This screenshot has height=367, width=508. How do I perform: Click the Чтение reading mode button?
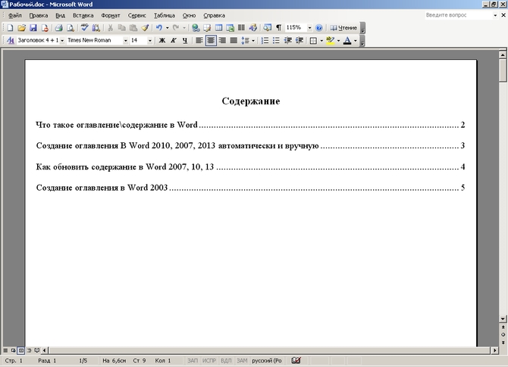point(343,28)
